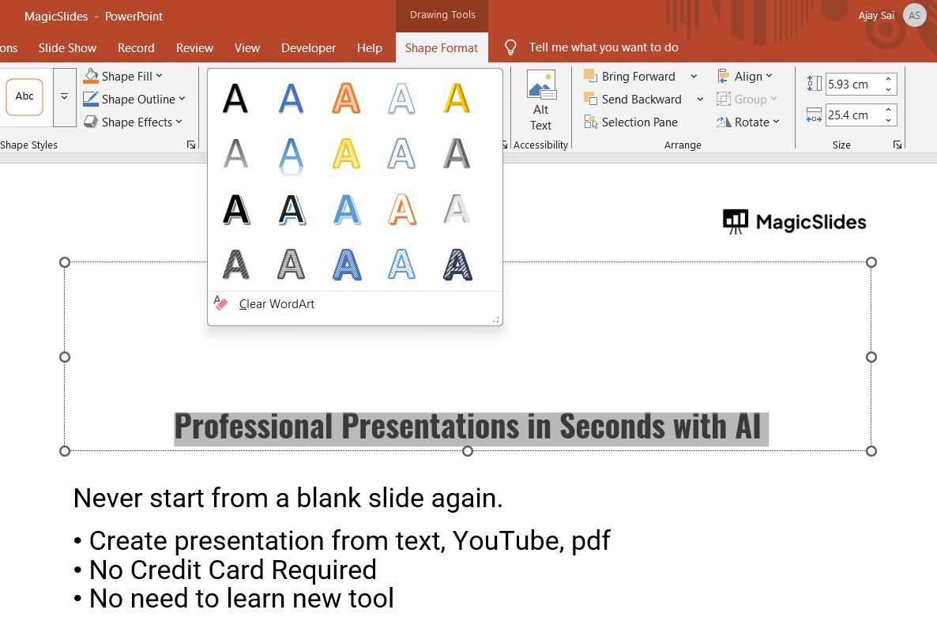Apply the white fill blue double outline style
937x617 pixels.
401,154
